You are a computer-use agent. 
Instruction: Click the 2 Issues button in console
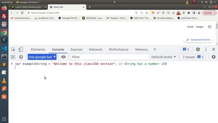coord(193,57)
